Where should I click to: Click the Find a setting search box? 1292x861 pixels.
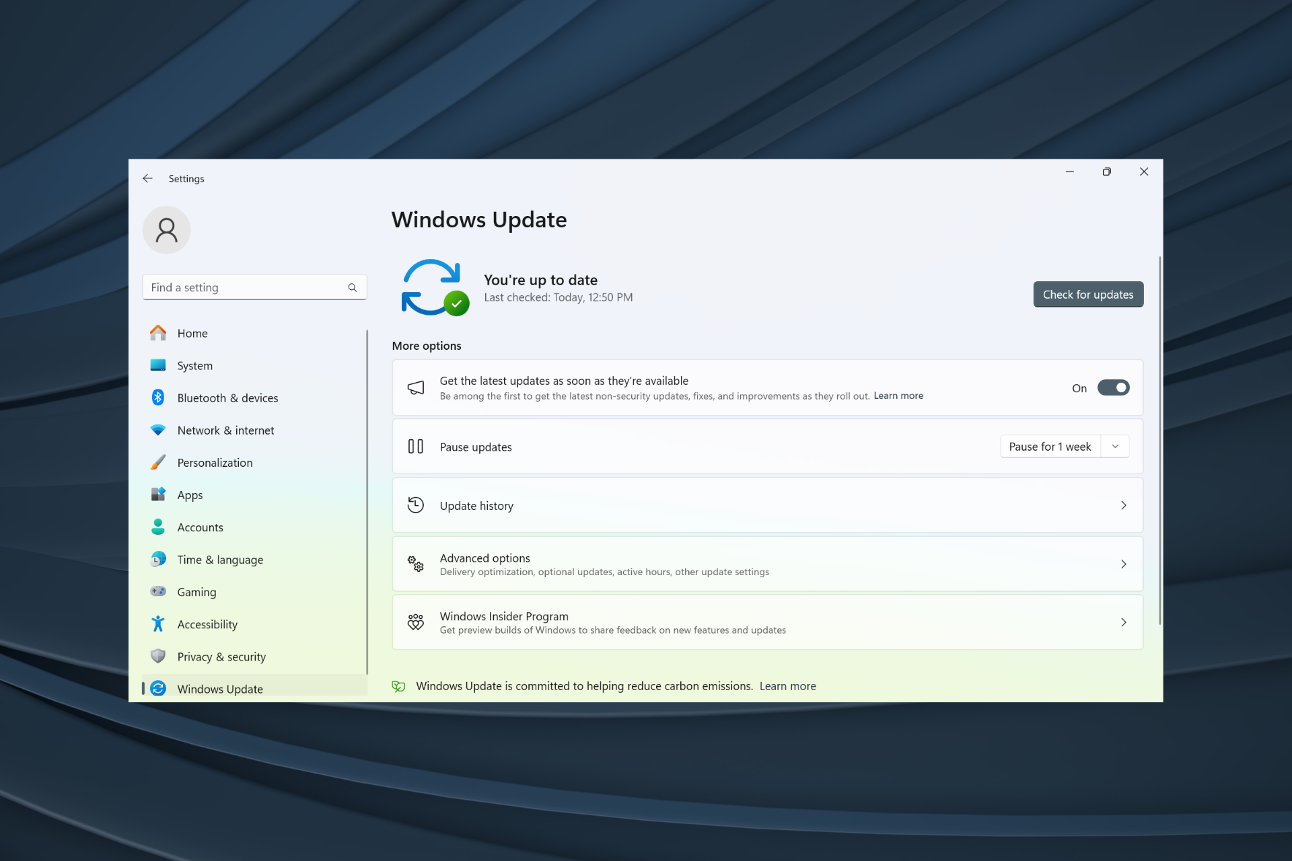254,287
